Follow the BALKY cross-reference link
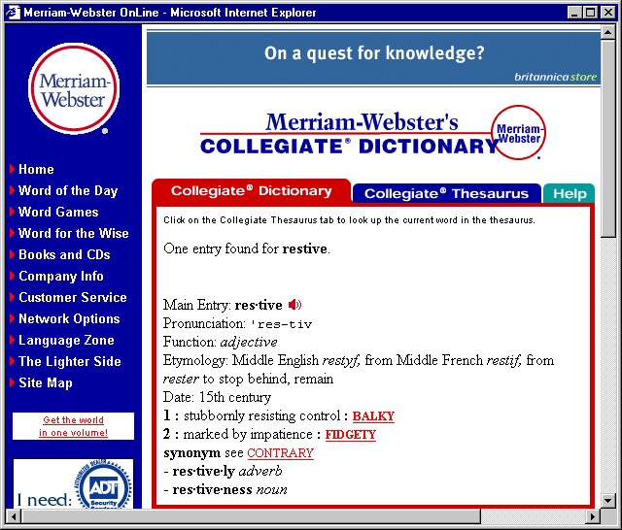 pos(373,415)
